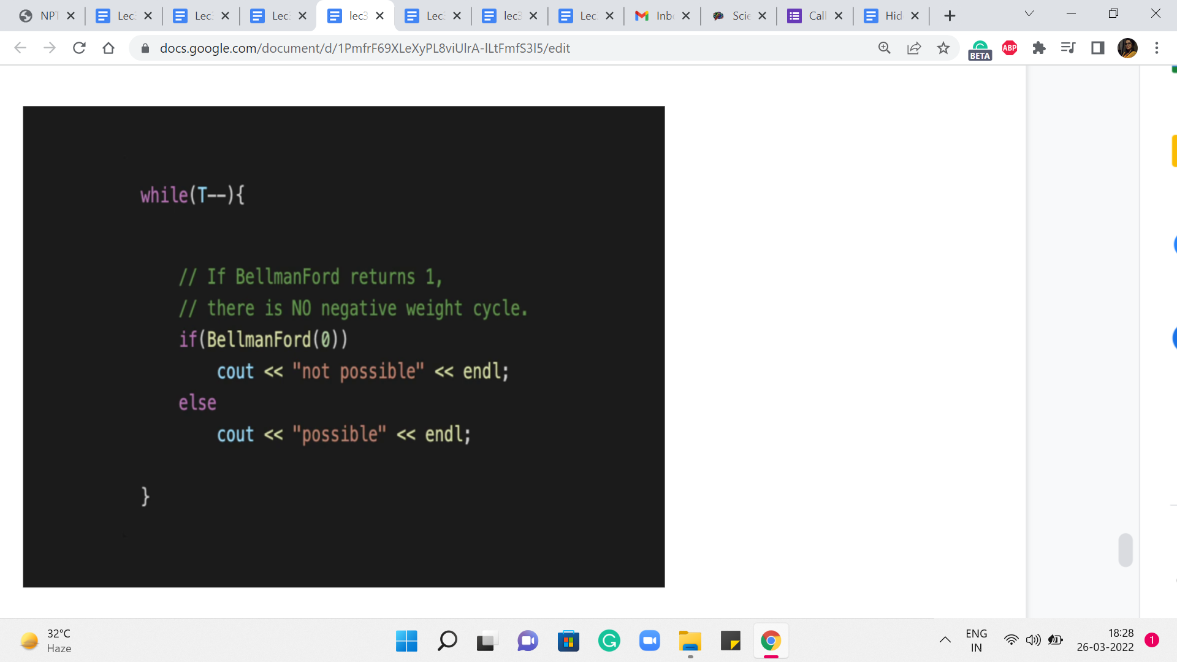The width and height of the screenshot is (1177, 662).
Task: Expand the tab search chevron
Action: point(1029,13)
